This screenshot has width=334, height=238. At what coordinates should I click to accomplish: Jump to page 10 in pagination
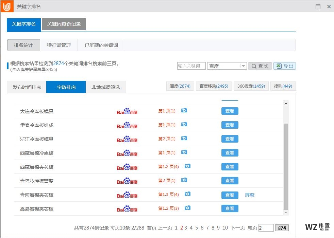224,227
